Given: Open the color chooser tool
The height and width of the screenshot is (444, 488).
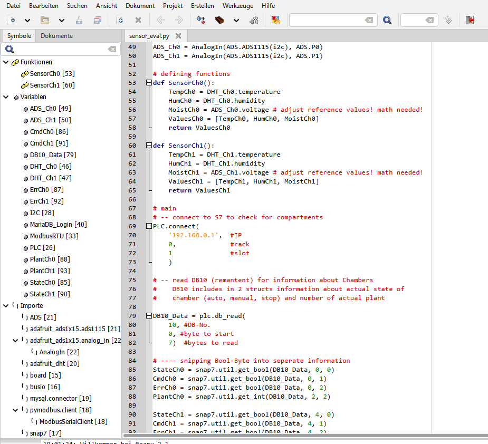Looking at the screenshot, I should pyautogui.click(x=275, y=21).
